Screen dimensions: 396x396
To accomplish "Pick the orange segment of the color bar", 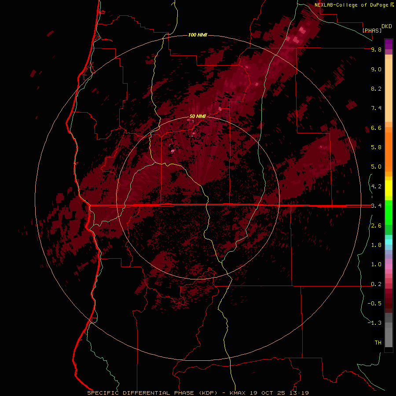I will coord(389,151).
